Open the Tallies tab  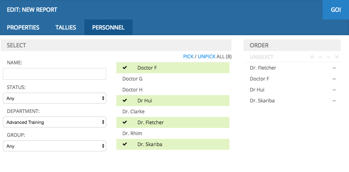coord(66,28)
